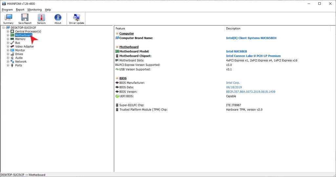Click the Ports plug icon in tree

coord(12,65)
